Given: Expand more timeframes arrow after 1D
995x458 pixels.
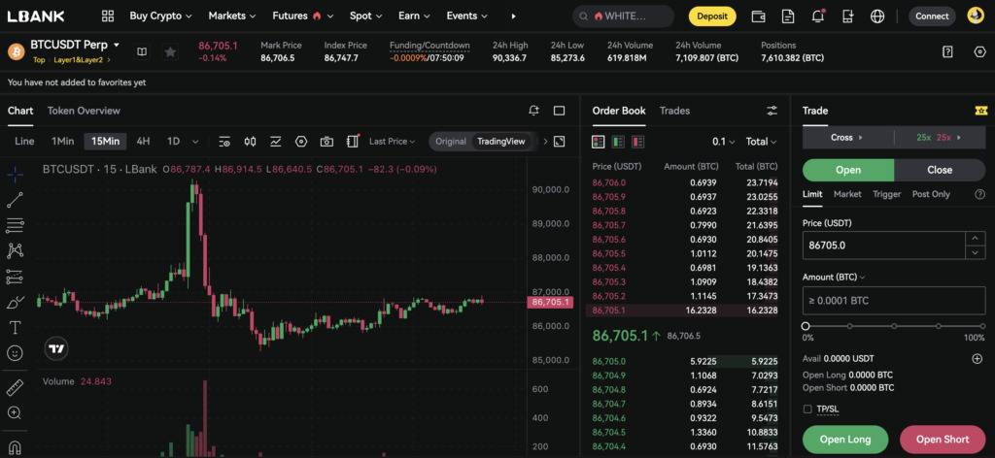Looking at the screenshot, I should click(195, 142).
